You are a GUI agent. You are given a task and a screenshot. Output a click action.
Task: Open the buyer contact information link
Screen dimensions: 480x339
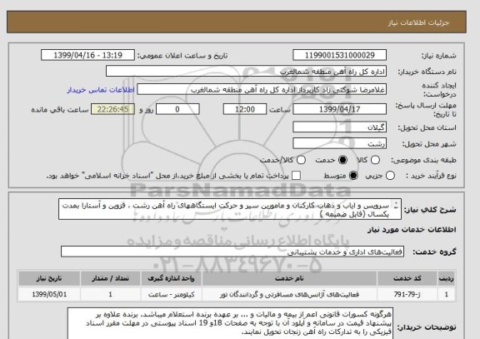pos(101,90)
